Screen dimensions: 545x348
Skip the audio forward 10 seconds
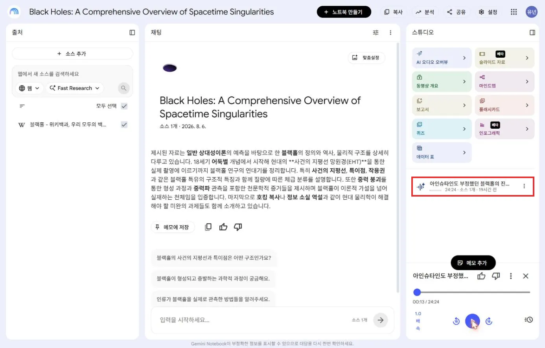tap(489, 321)
